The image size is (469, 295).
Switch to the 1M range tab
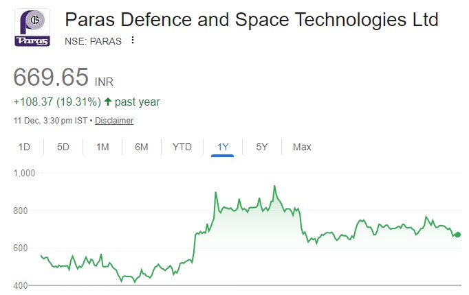click(102, 147)
